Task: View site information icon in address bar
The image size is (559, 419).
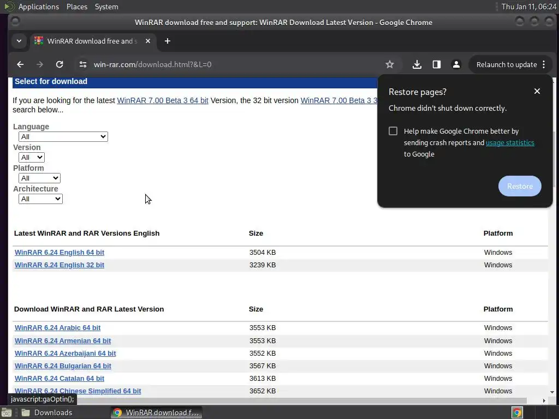Action: coord(83,64)
